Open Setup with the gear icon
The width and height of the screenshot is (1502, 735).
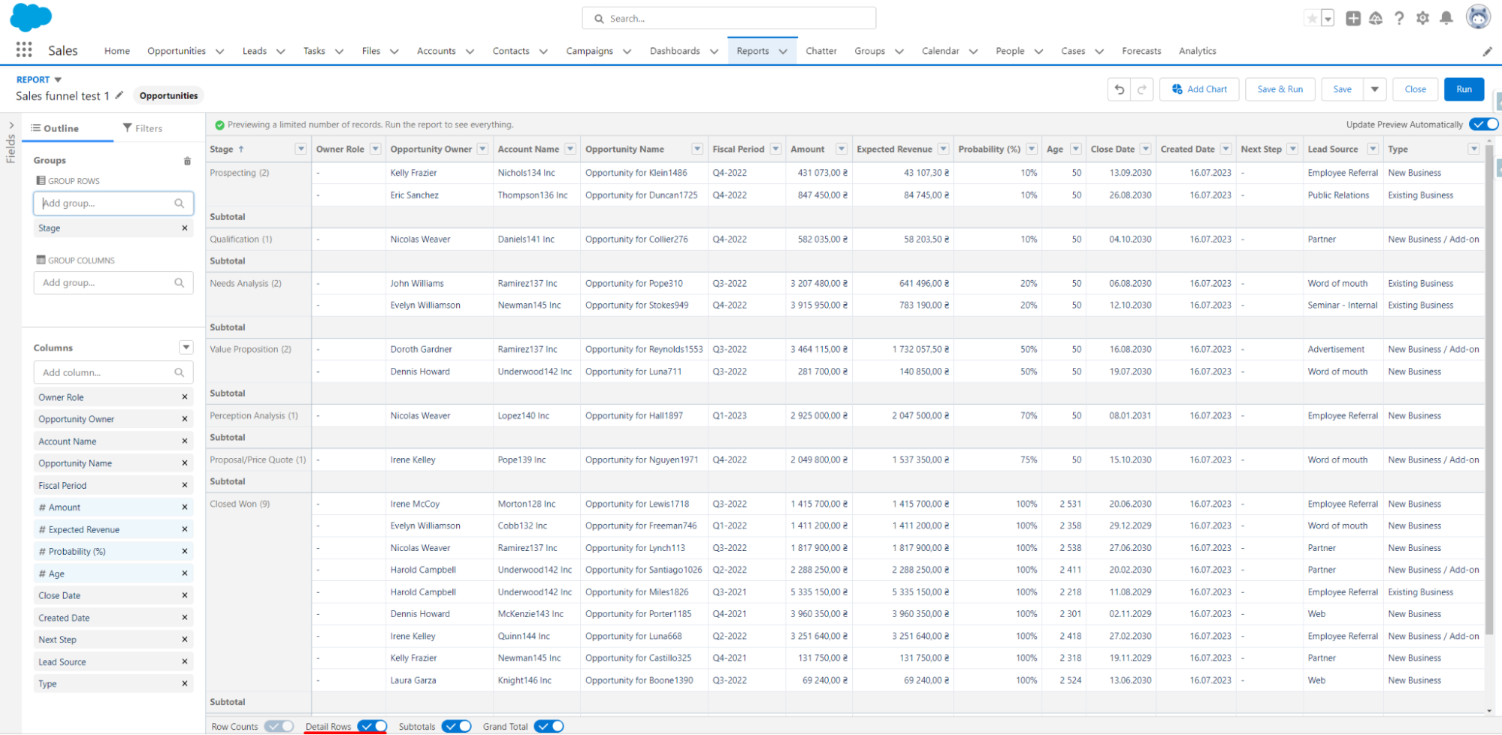pos(1422,18)
